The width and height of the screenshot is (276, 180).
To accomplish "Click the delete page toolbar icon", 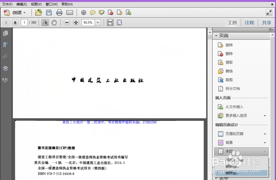I will 111,12.
